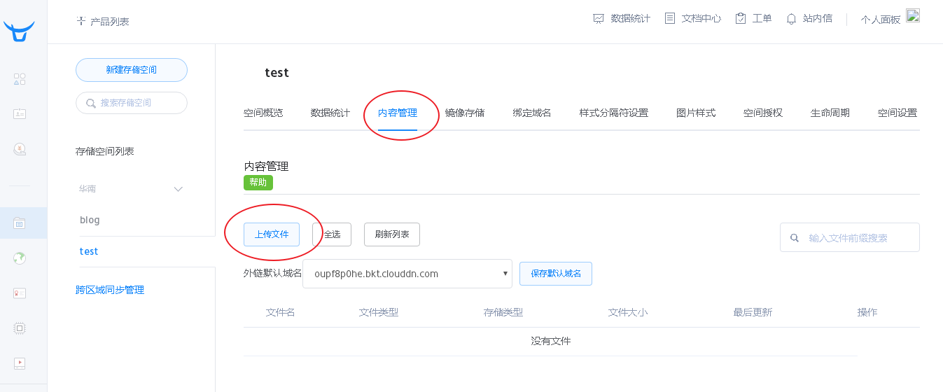Open the green globe CDN icon
Screen dimensions: 943x392
(x=20, y=258)
